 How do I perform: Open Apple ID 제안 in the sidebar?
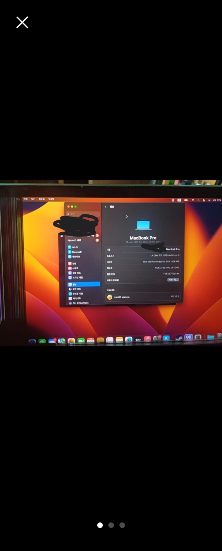(x=74, y=240)
